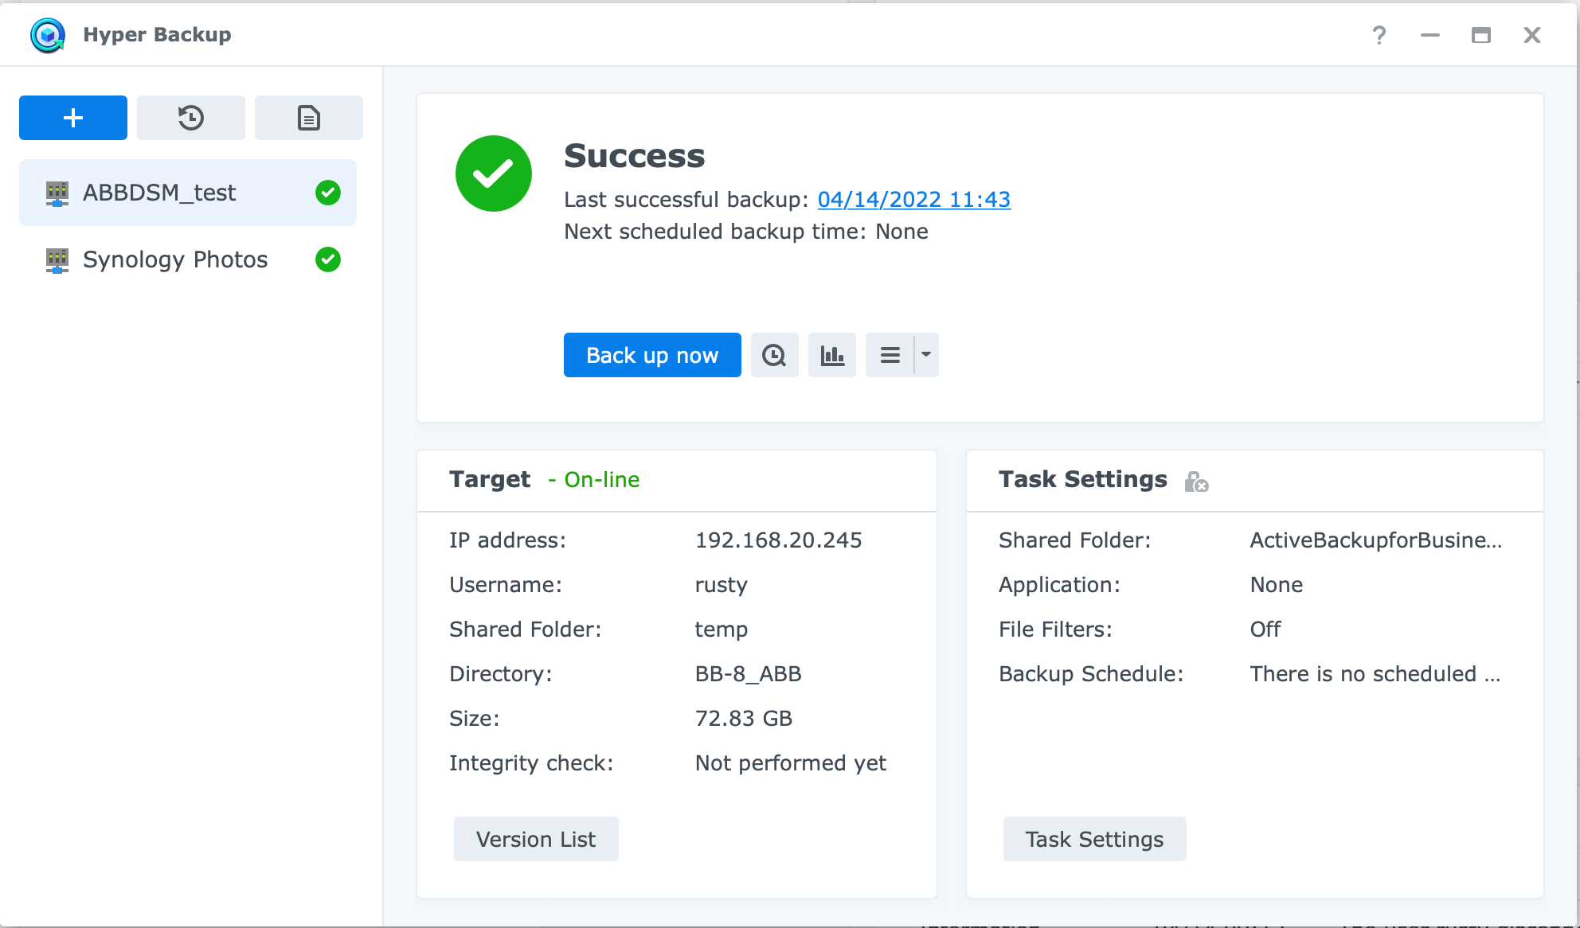Viewport: 1580px width, 928px height.
Task: Click the Success heading
Action: [635, 156]
